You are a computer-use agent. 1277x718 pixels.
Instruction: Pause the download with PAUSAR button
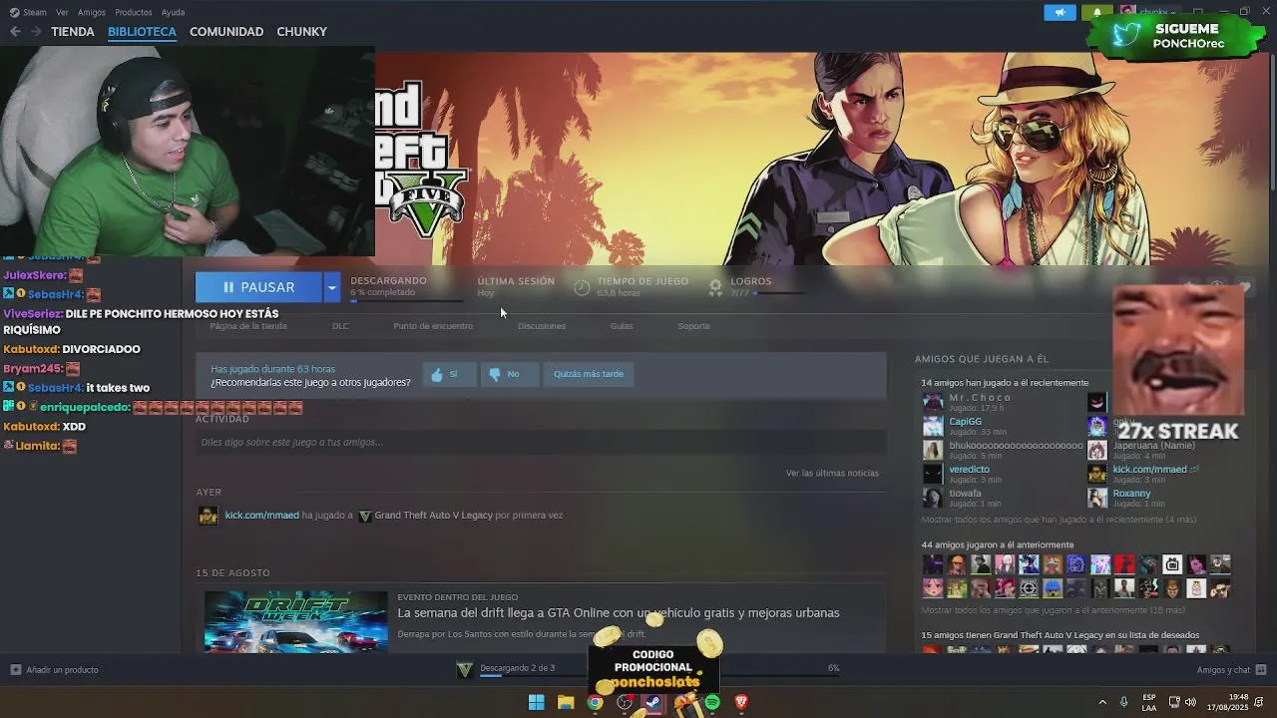pos(258,287)
